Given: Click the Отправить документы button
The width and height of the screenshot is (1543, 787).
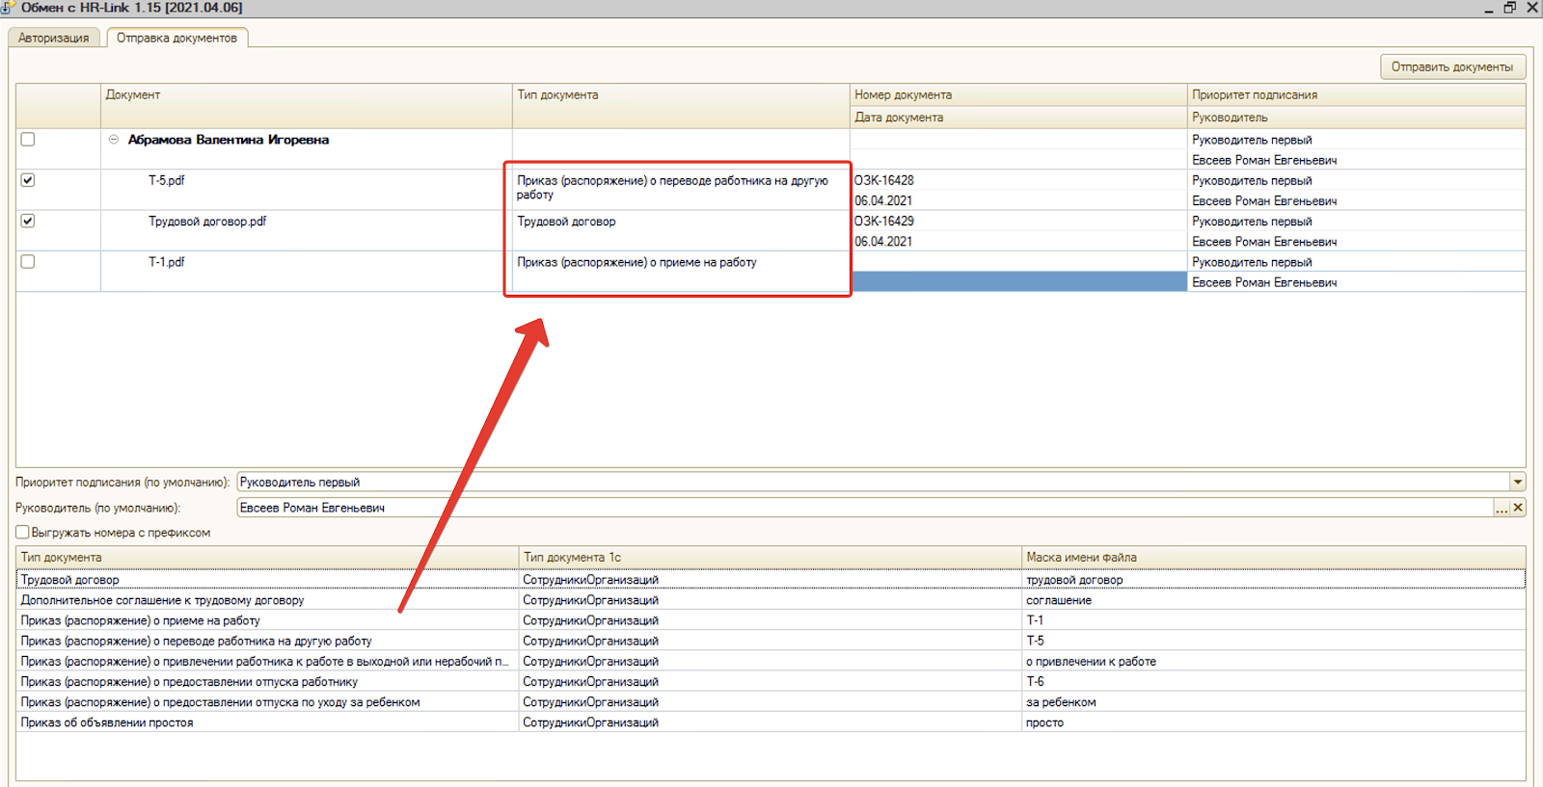Looking at the screenshot, I should point(1452,66).
